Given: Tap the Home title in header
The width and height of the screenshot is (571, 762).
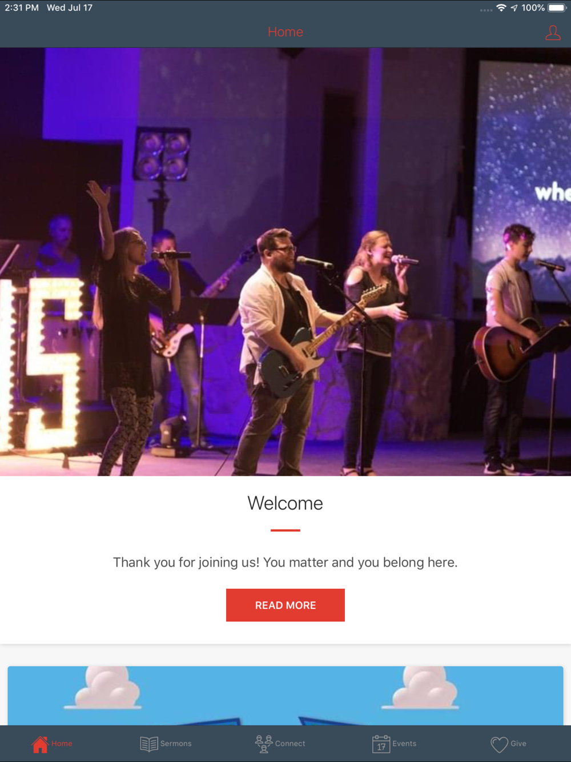Looking at the screenshot, I should click(x=285, y=32).
